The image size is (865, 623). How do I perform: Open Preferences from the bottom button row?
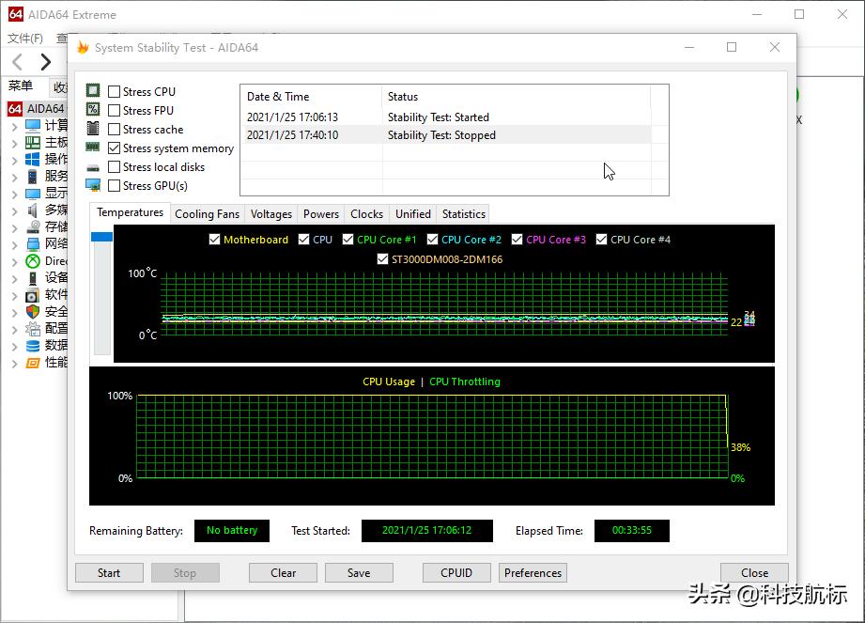pos(533,572)
